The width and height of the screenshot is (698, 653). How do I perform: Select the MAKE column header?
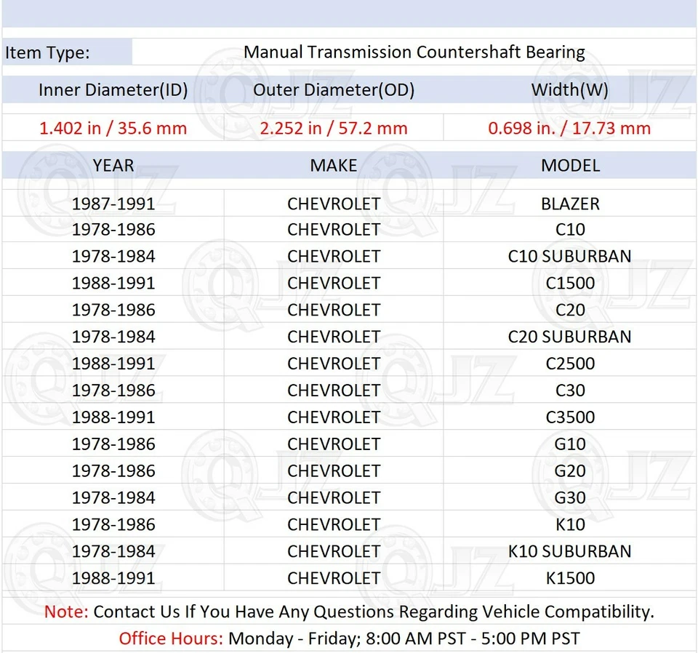[x=334, y=165]
